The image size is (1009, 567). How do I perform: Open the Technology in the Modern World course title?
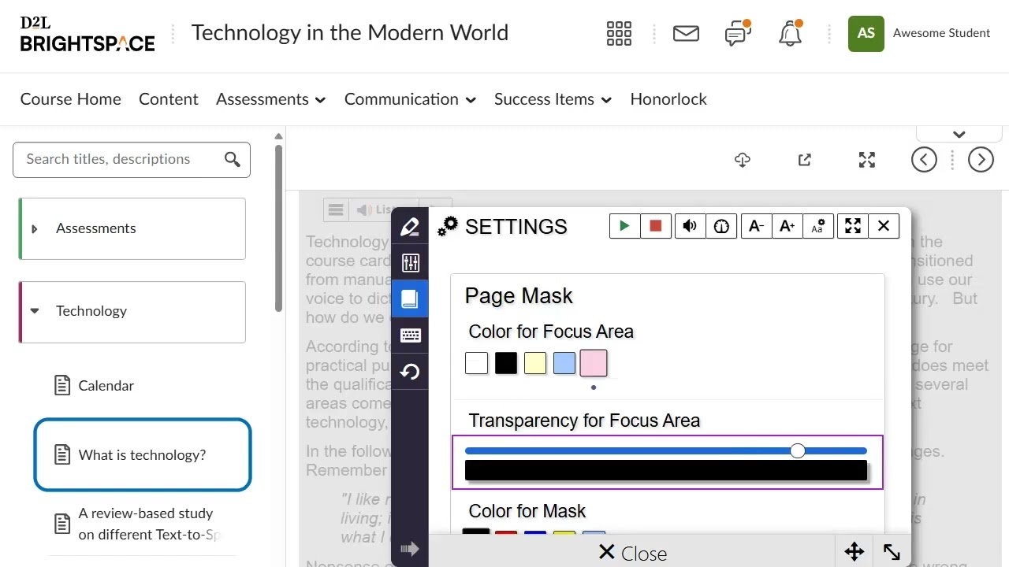point(350,33)
